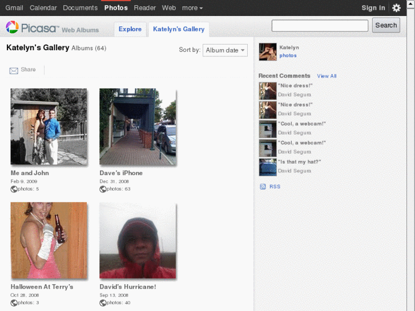Open the settings gear menu
This screenshot has width=415, height=311.
(396, 8)
